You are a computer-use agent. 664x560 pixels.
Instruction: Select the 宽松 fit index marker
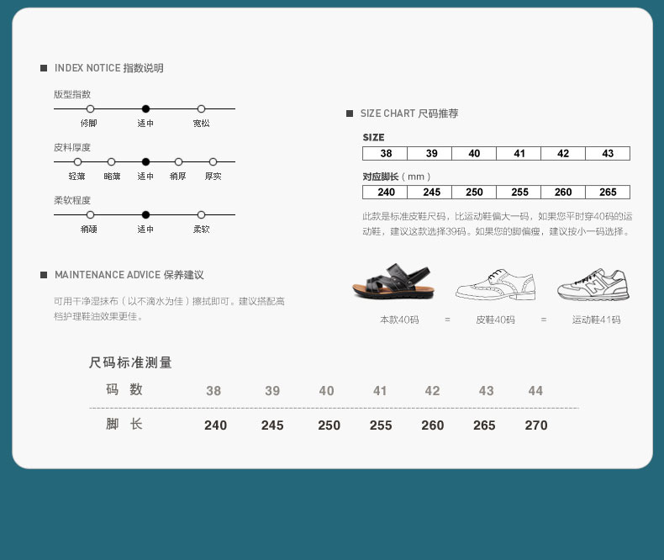click(201, 108)
